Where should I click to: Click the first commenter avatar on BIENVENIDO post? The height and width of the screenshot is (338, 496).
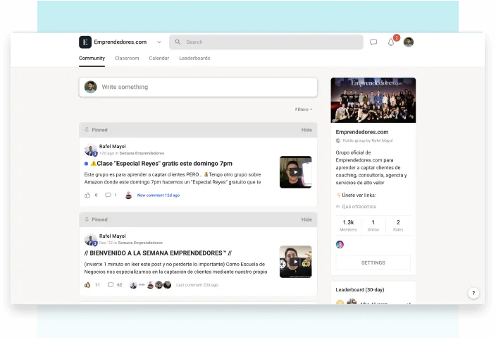pyautogui.click(x=133, y=285)
